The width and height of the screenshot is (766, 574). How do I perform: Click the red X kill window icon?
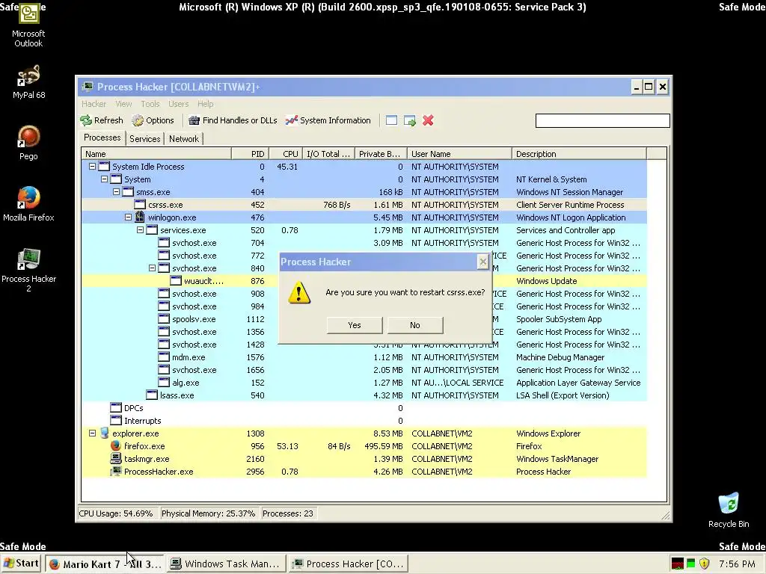428,120
